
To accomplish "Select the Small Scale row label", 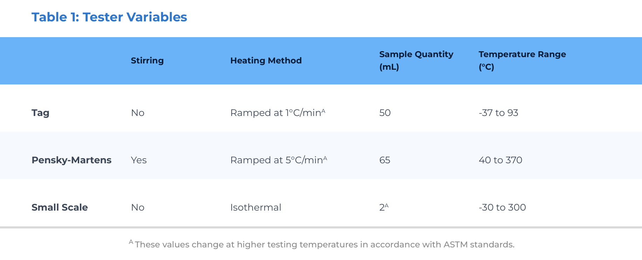I will pyautogui.click(x=60, y=207).
